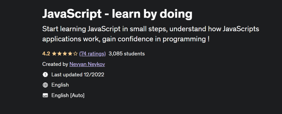Click the globe language icon
Image resolution: width=282 pixels, height=114 pixels.
point(45,85)
